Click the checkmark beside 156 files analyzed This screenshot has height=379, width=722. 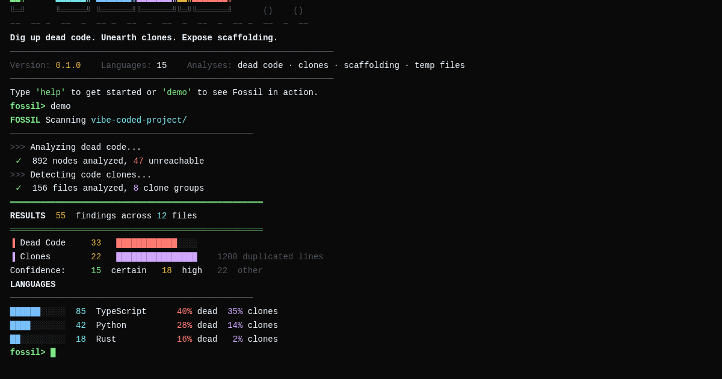click(x=19, y=188)
